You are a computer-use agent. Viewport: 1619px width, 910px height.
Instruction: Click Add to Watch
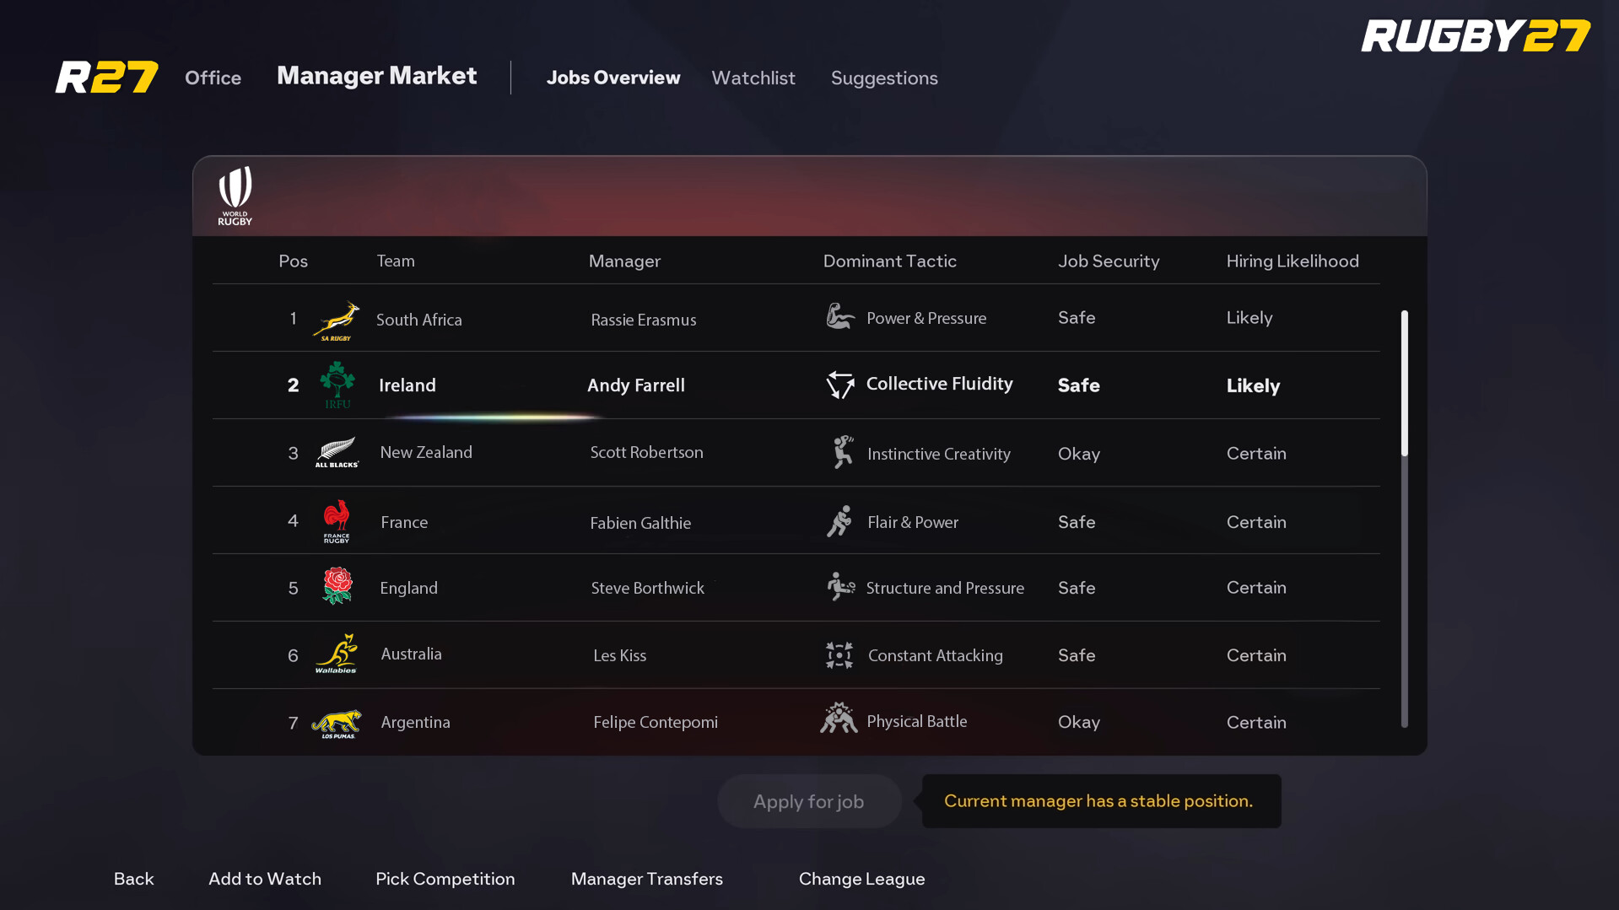tap(264, 879)
